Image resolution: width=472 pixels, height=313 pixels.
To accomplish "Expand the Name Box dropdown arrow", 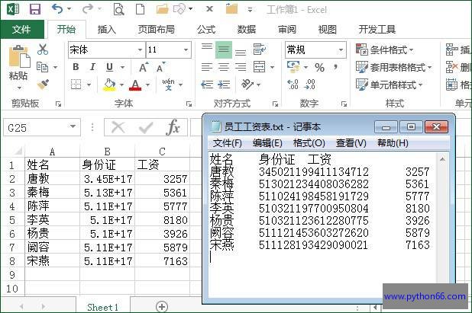I will coord(73,127).
